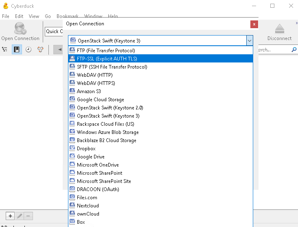Open the File menu
Viewport: 298px width, 227px height.
click(6, 16)
